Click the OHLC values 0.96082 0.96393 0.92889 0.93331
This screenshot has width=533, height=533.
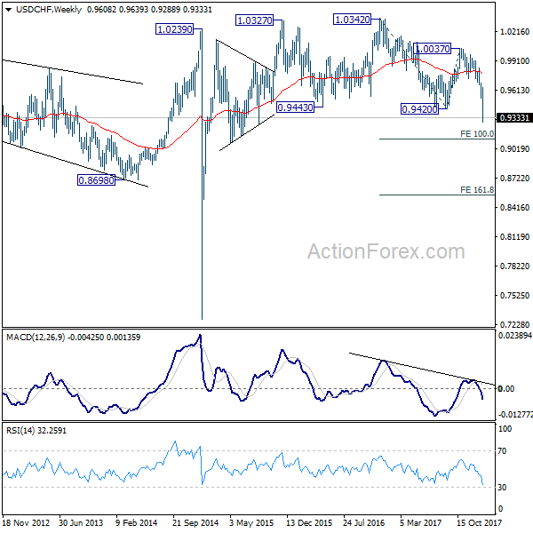149,10
